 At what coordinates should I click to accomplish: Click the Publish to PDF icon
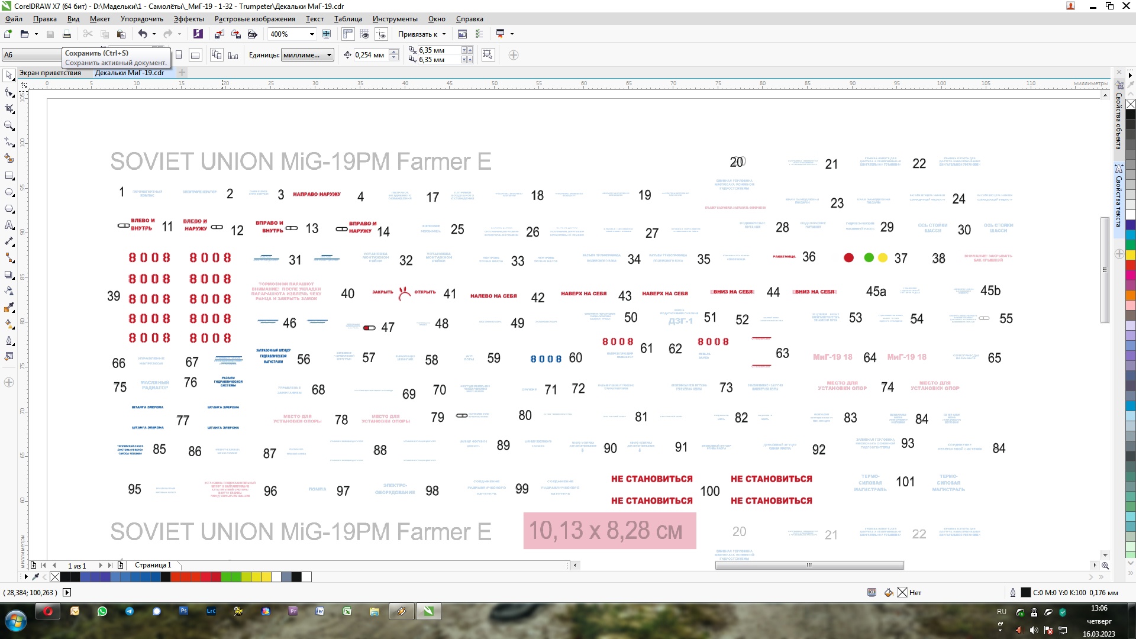point(253,34)
